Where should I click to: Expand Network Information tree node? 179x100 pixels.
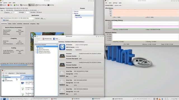(x=36, y=51)
